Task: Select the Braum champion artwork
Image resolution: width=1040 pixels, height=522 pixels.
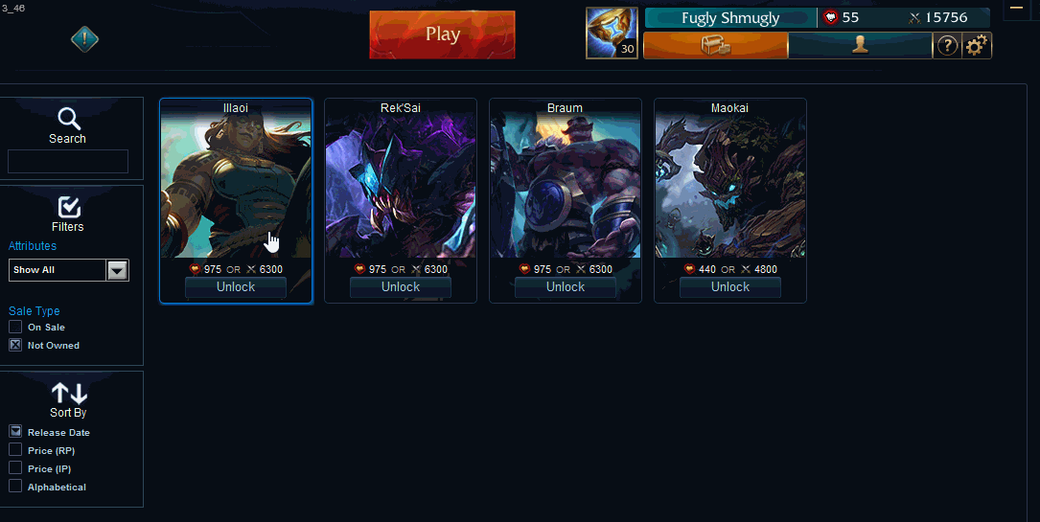Action: point(566,185)
